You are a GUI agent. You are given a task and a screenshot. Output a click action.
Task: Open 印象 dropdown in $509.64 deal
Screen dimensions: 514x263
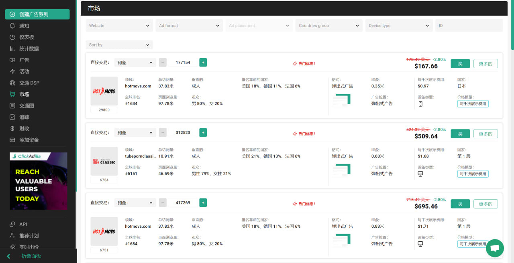pos(135,133)
